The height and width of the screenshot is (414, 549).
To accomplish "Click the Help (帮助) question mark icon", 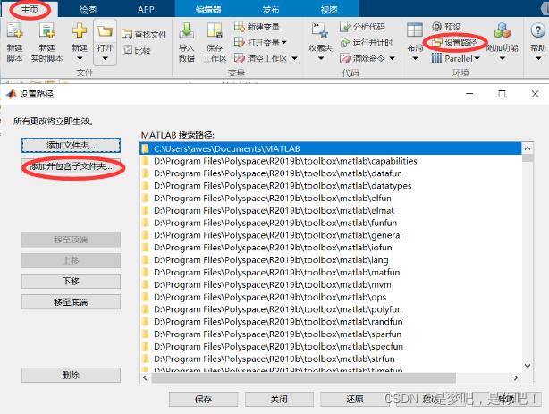I will coord(537,30).
